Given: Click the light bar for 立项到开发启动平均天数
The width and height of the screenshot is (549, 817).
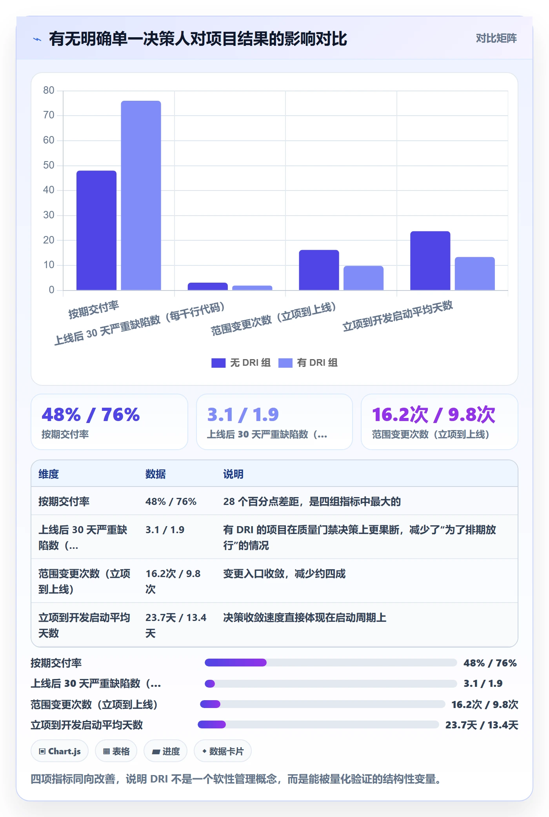Looking at the screenshot, I should 475,274.
